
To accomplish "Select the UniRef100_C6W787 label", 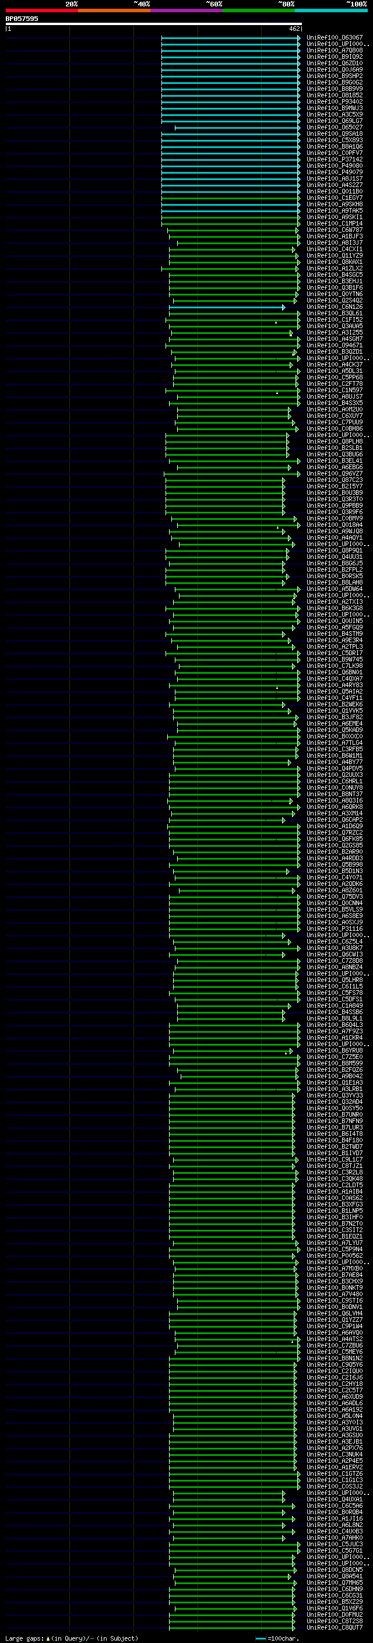I will coord(334,230).
